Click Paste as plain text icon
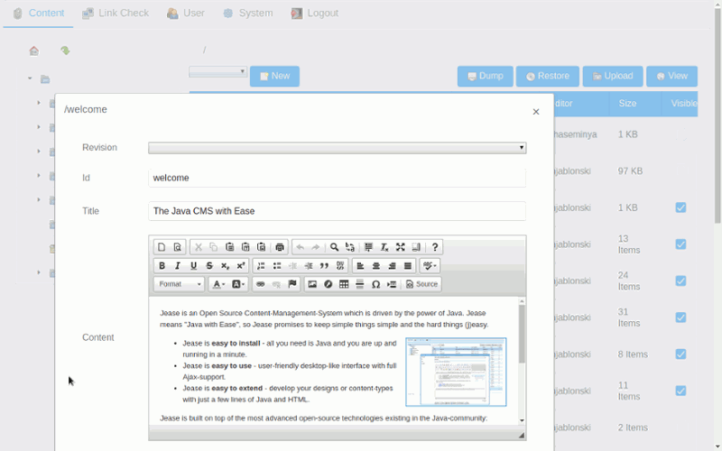Viewport: 722px width, 451px height. (x=245, y=247)
